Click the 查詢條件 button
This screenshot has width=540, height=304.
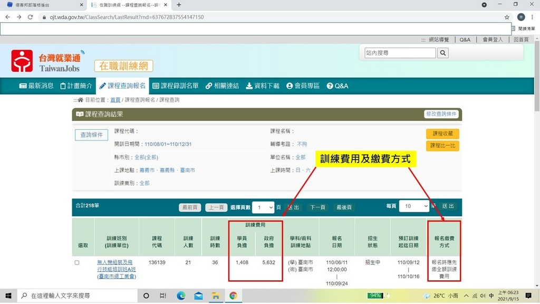(x=92, y=135)
